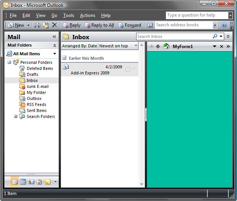Flag the Add-in Express 2009 message

click(134, 69)
